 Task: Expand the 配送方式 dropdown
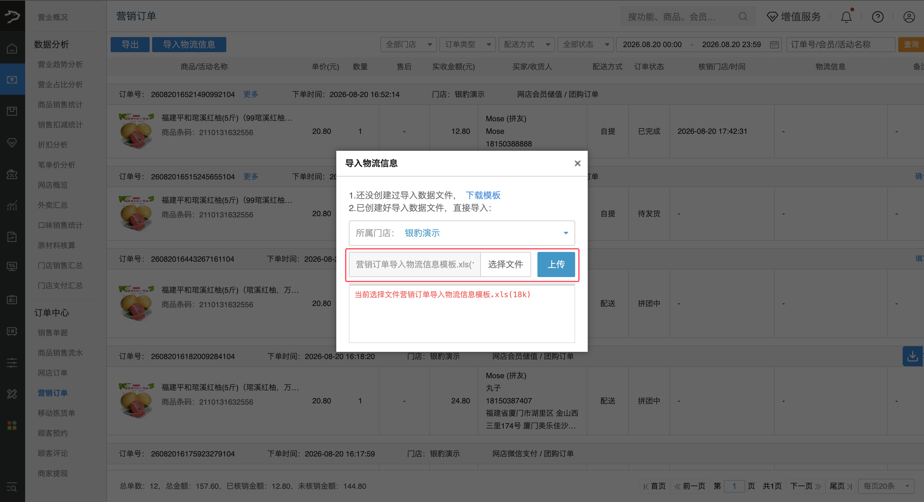point(526,45)
